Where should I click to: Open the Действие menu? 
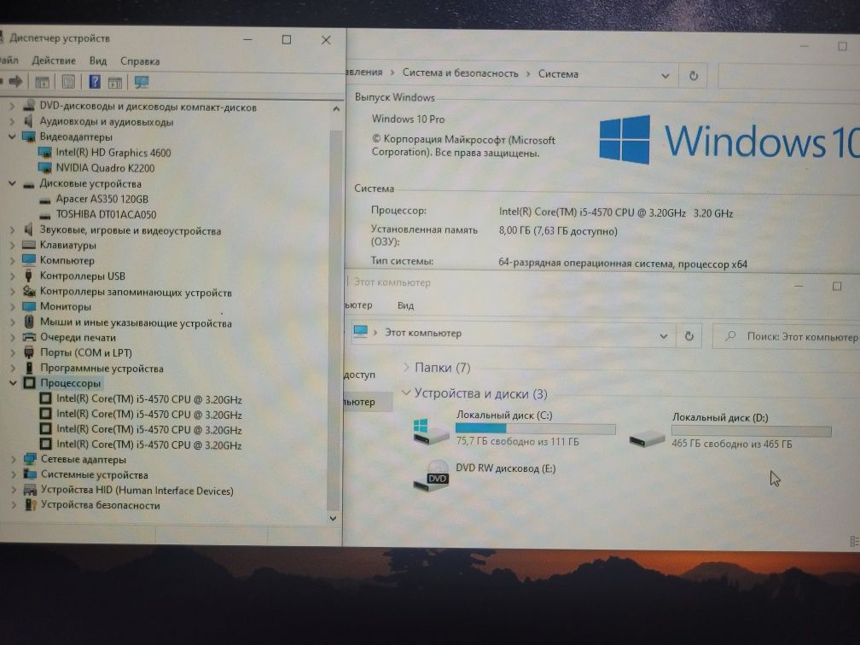(54, 61)
